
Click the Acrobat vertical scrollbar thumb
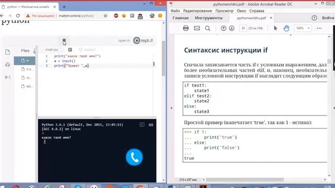(329, 61)
